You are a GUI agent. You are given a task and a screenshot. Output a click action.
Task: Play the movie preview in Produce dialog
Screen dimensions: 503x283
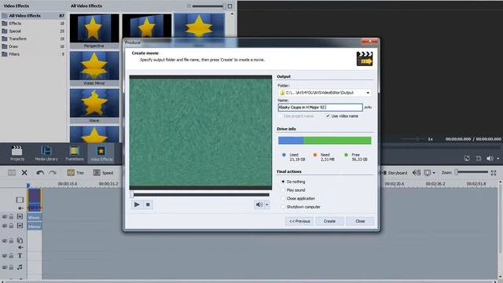pos(137,204)
